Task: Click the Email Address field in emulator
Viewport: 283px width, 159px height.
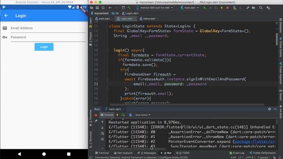Action: 48,28
